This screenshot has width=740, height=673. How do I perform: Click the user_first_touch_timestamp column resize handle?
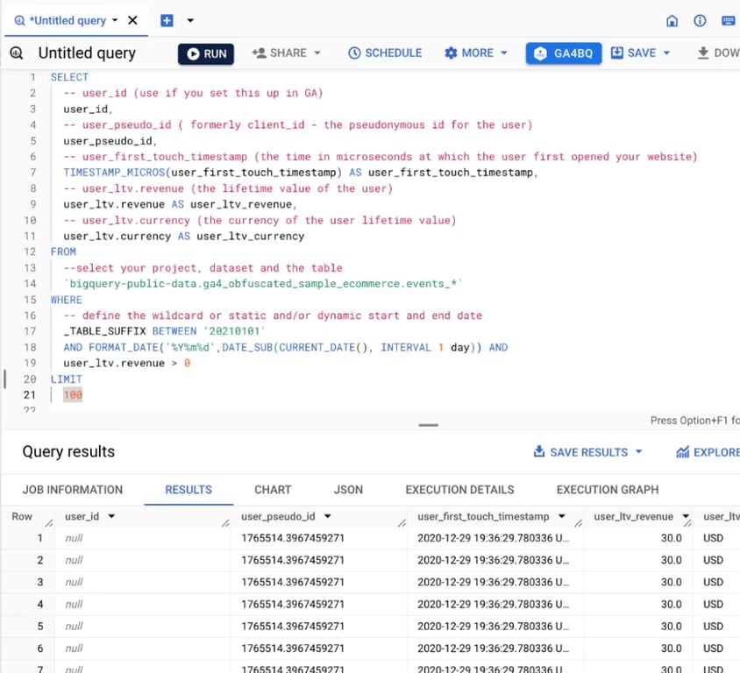(x=578, y=522)
